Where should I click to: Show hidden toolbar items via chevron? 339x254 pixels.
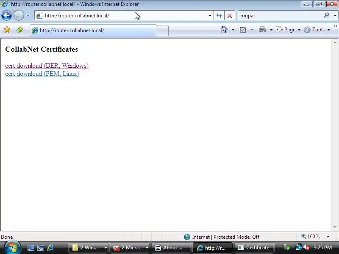click(336, 26)
